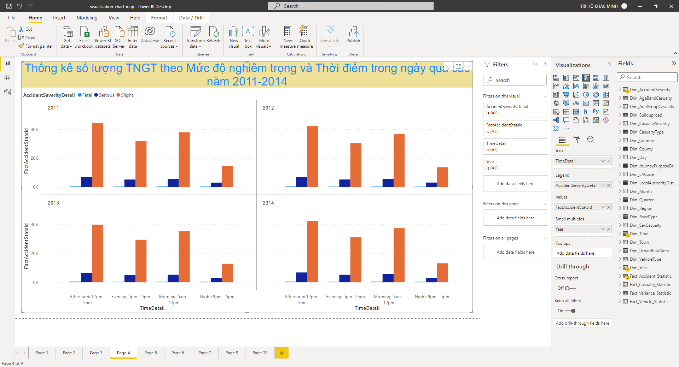Click Add drill-through fields here
This screenshot has width=679, height=367.
pyautogui.click(x=582, y=323)
